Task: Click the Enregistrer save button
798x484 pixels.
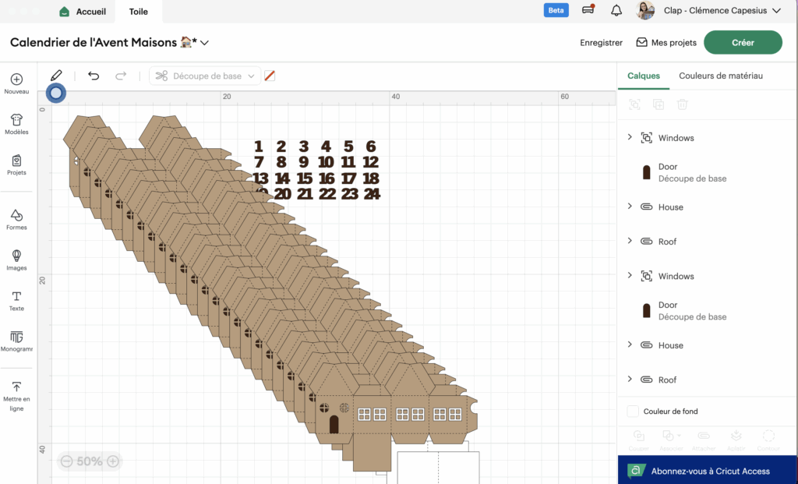Action: pos(601,43)
